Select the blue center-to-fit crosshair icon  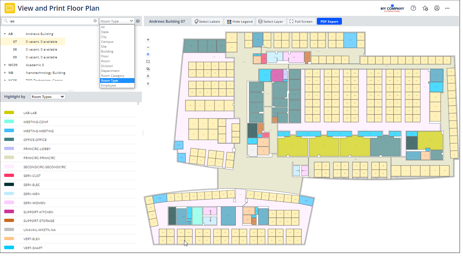pyautogui.click(x=148, y=54)
